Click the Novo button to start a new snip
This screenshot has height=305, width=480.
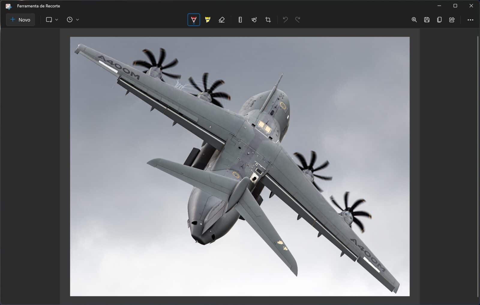(20, 20)
